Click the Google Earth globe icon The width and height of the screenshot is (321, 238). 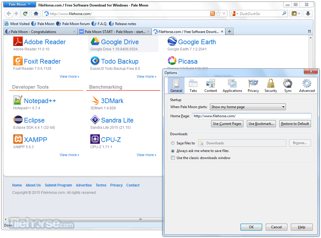click(x=172, y=41)
